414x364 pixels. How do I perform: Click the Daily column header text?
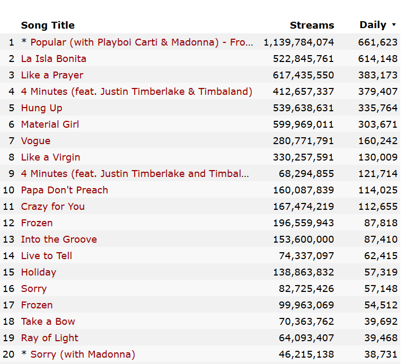point(373,25)
